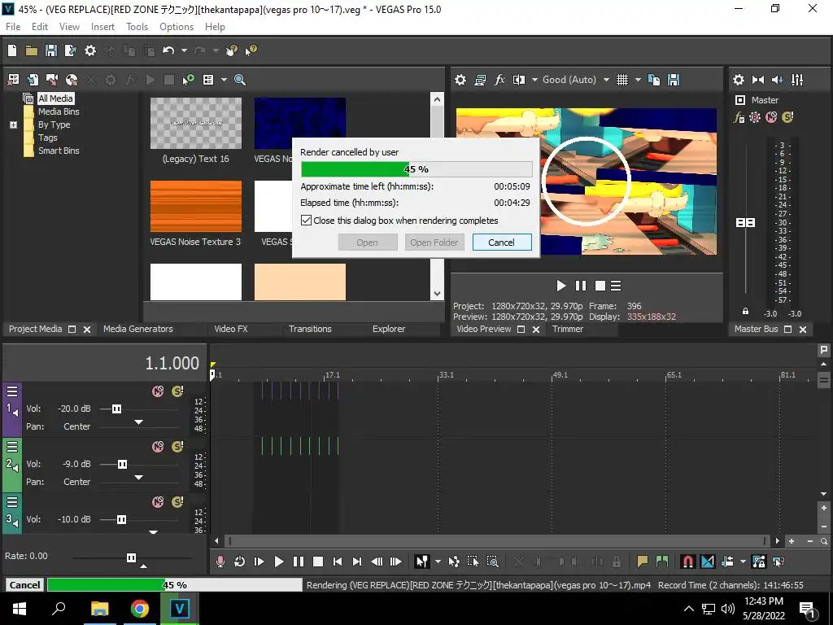
Task: Open the Tools menu
Action: click(x=137, y=27)
